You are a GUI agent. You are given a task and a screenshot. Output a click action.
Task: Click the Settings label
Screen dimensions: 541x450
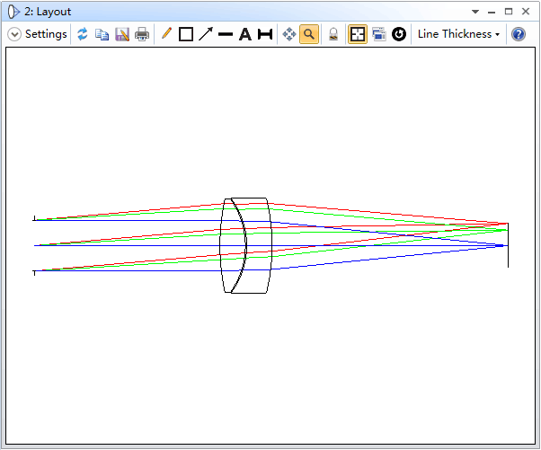46,34
